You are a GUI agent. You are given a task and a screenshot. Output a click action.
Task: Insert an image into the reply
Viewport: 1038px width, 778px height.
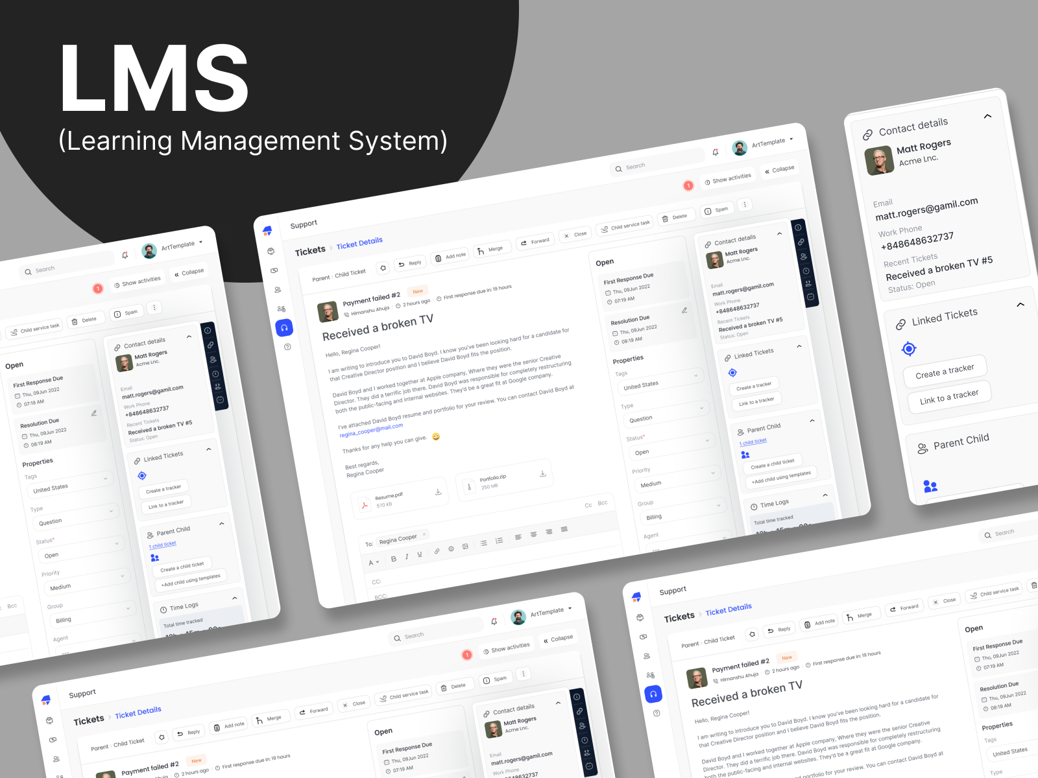coord(465,547)
